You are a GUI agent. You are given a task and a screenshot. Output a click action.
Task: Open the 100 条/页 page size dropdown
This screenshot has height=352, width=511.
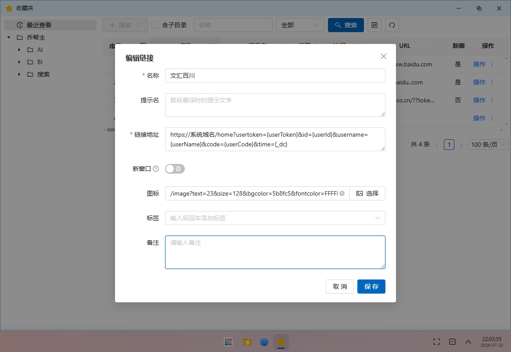pos(488,145)
